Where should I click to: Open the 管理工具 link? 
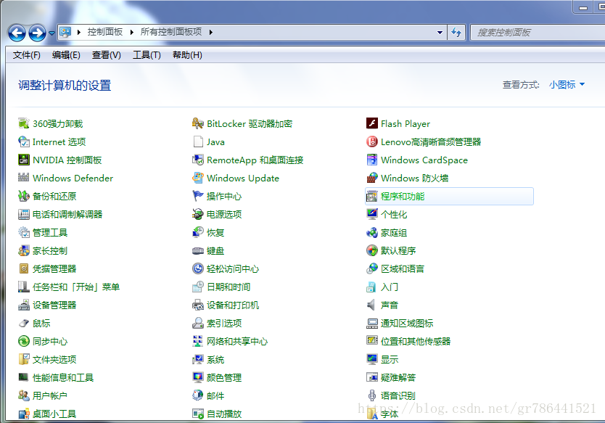(x=50, y=232)
